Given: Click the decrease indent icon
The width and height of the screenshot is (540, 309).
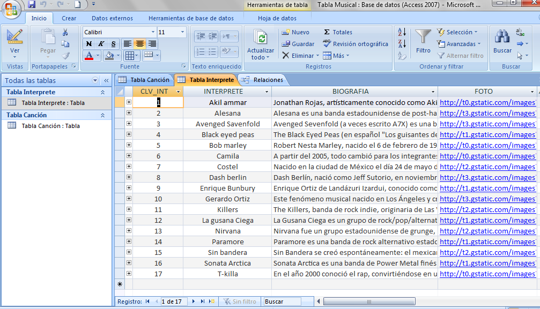Looking at the screenshot, I should point(201,36).
